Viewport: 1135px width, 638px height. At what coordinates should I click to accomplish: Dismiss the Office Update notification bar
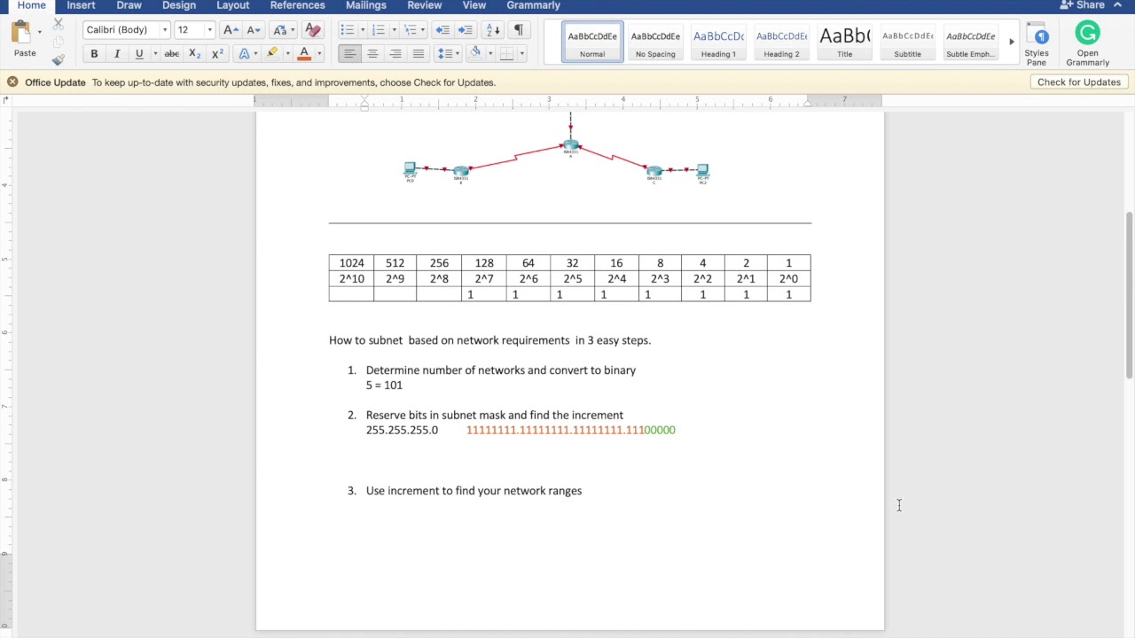[x=12, y=82]
